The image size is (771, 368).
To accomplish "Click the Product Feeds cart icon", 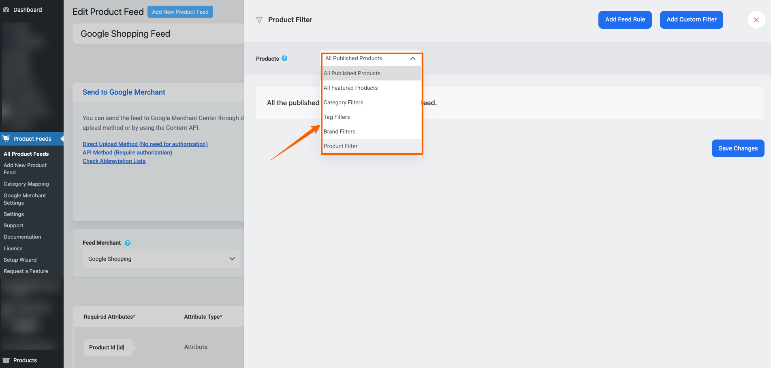I will pyautogui.click(x=6, y=139).
